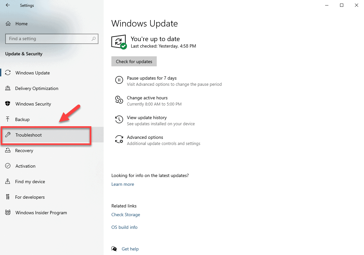Click the active hours clock icon
The width and height of the screenshot is (364, 255).
coord(119,100)
